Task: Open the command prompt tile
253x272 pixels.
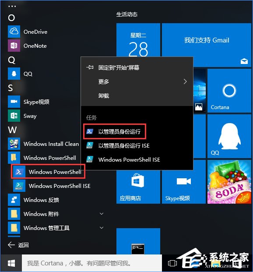Action: tap(138, 241)
